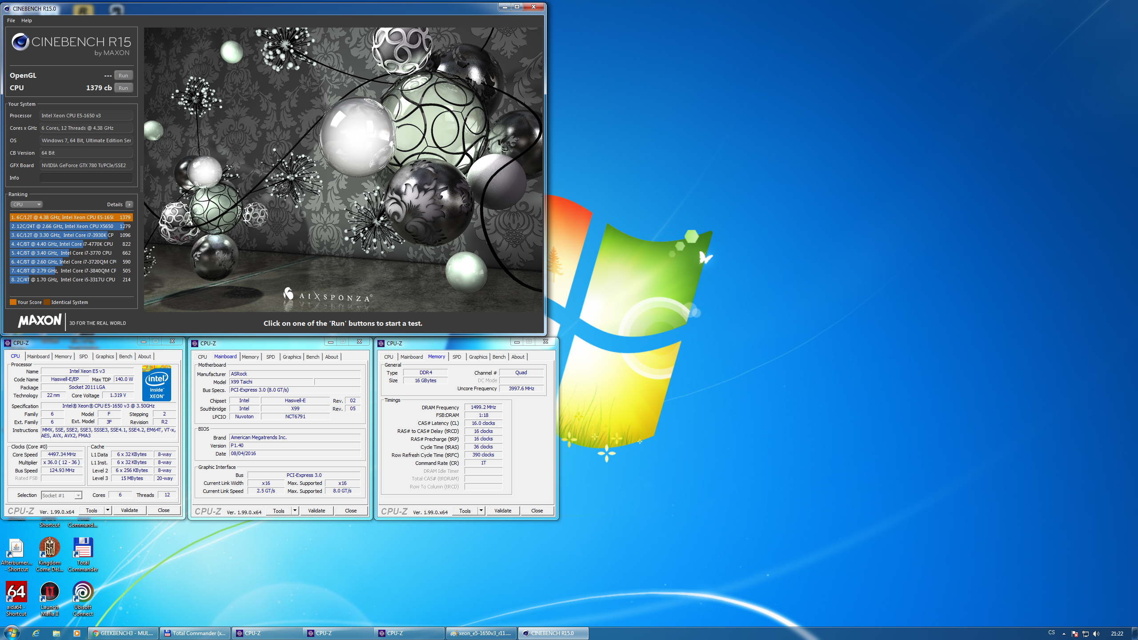Switch to GEEKBENCH3 taskbar window
Image resolution: width=1138 pixels, height=640 pixels.
(124, 633)
